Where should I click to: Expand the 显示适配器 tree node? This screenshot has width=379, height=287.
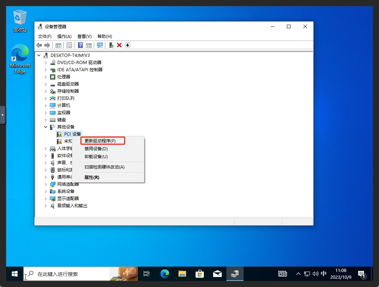(45, 199)
